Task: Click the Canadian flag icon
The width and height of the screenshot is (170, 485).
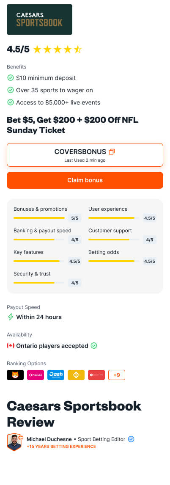Action: tap(11, 346)
